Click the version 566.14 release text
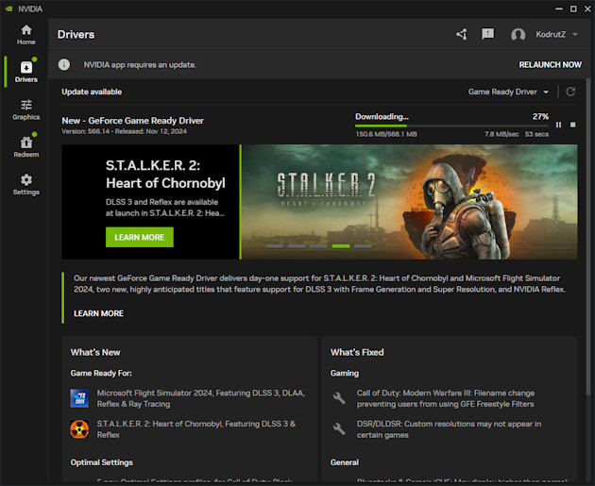 (124, 131)
